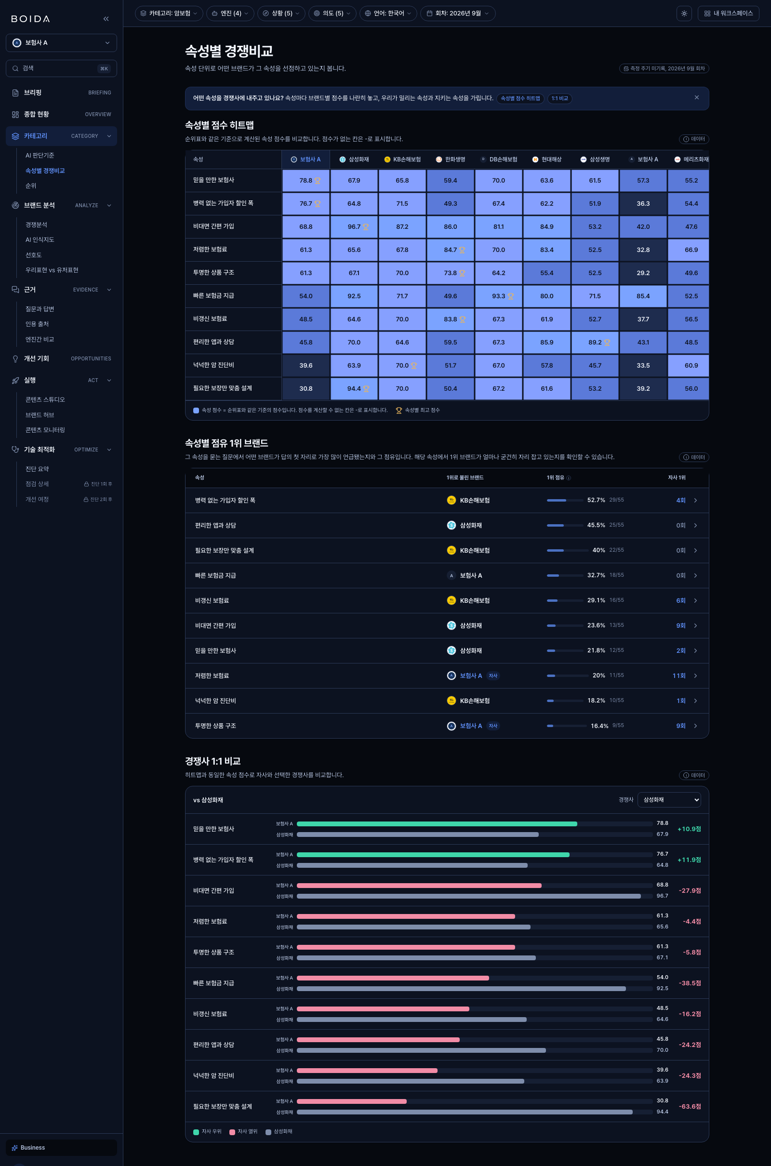Click the trophy beside 94.4 in 필요한 보장만 맞춤 설계
The image size is (771, 1166).
(x=366, y=388)
